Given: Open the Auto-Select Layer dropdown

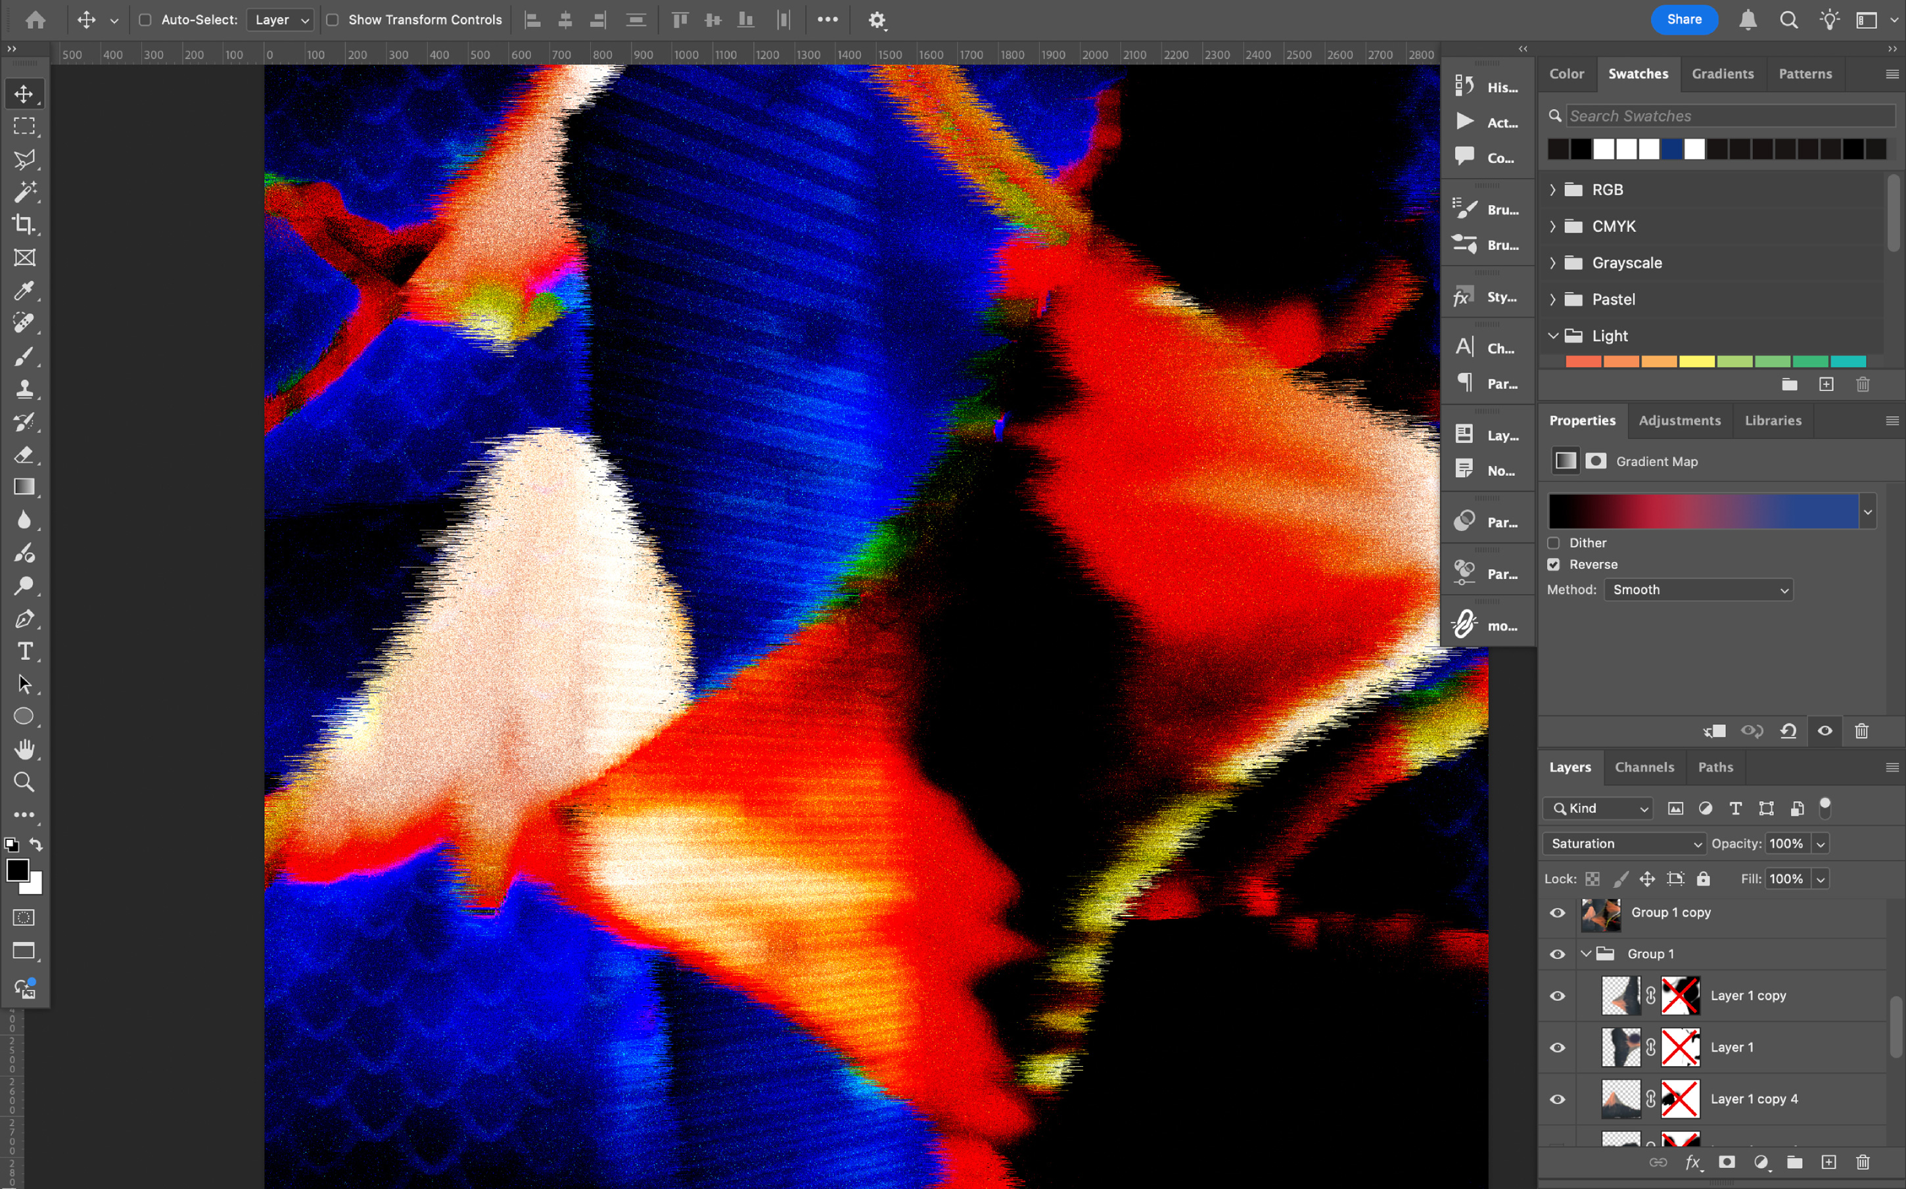Looking at the screenshot, I should [x=281, y=20].
